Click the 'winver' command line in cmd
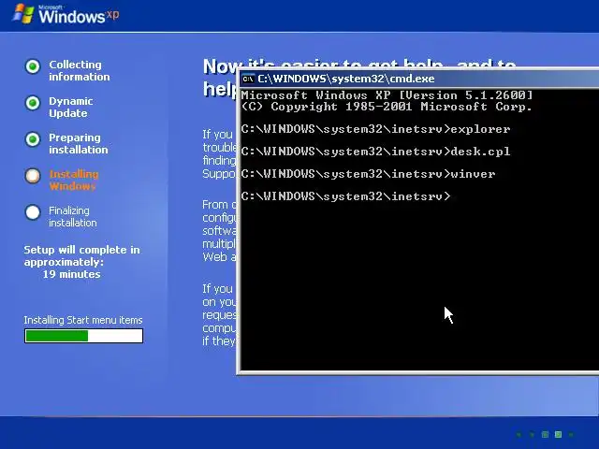 point(368,174)
